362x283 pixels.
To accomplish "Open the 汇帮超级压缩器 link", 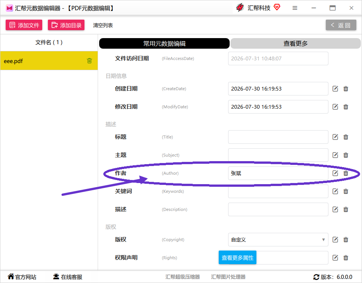I will pos(183,277).
